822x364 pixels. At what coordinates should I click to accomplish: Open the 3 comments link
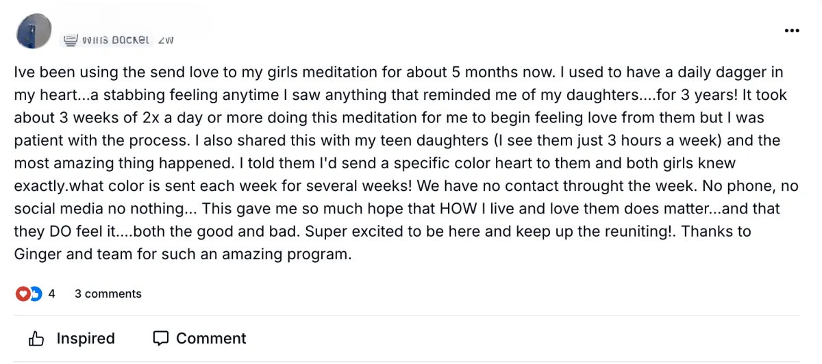pyautogui.click(x=108, y=294)
